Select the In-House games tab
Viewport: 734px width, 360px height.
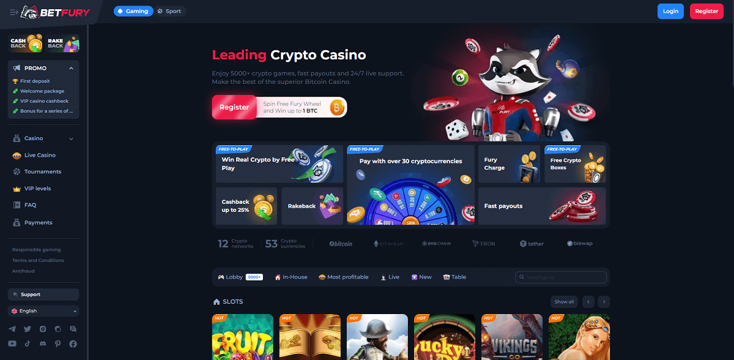tap(291, 277)
